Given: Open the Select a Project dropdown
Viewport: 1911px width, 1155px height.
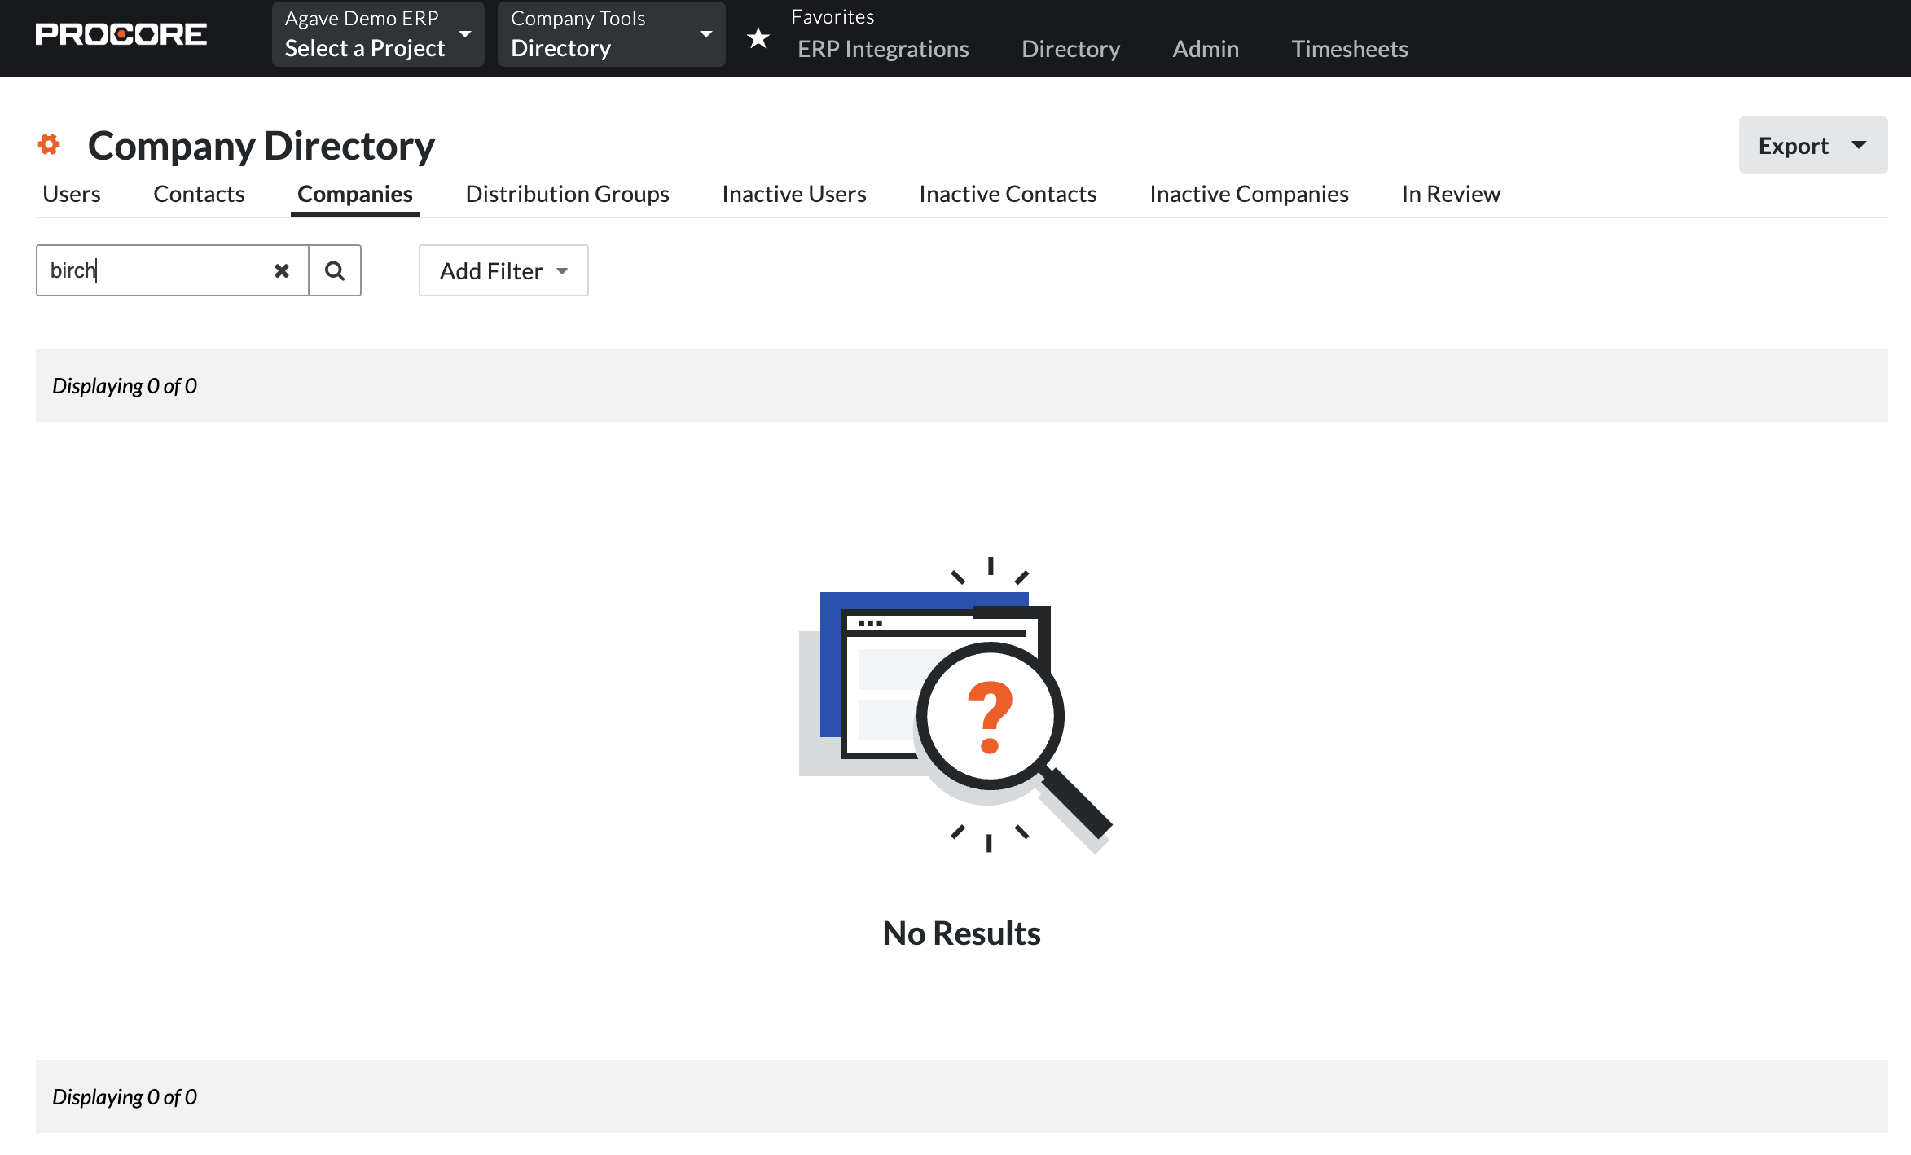Looking at the screenshot, I should [377, 34].
